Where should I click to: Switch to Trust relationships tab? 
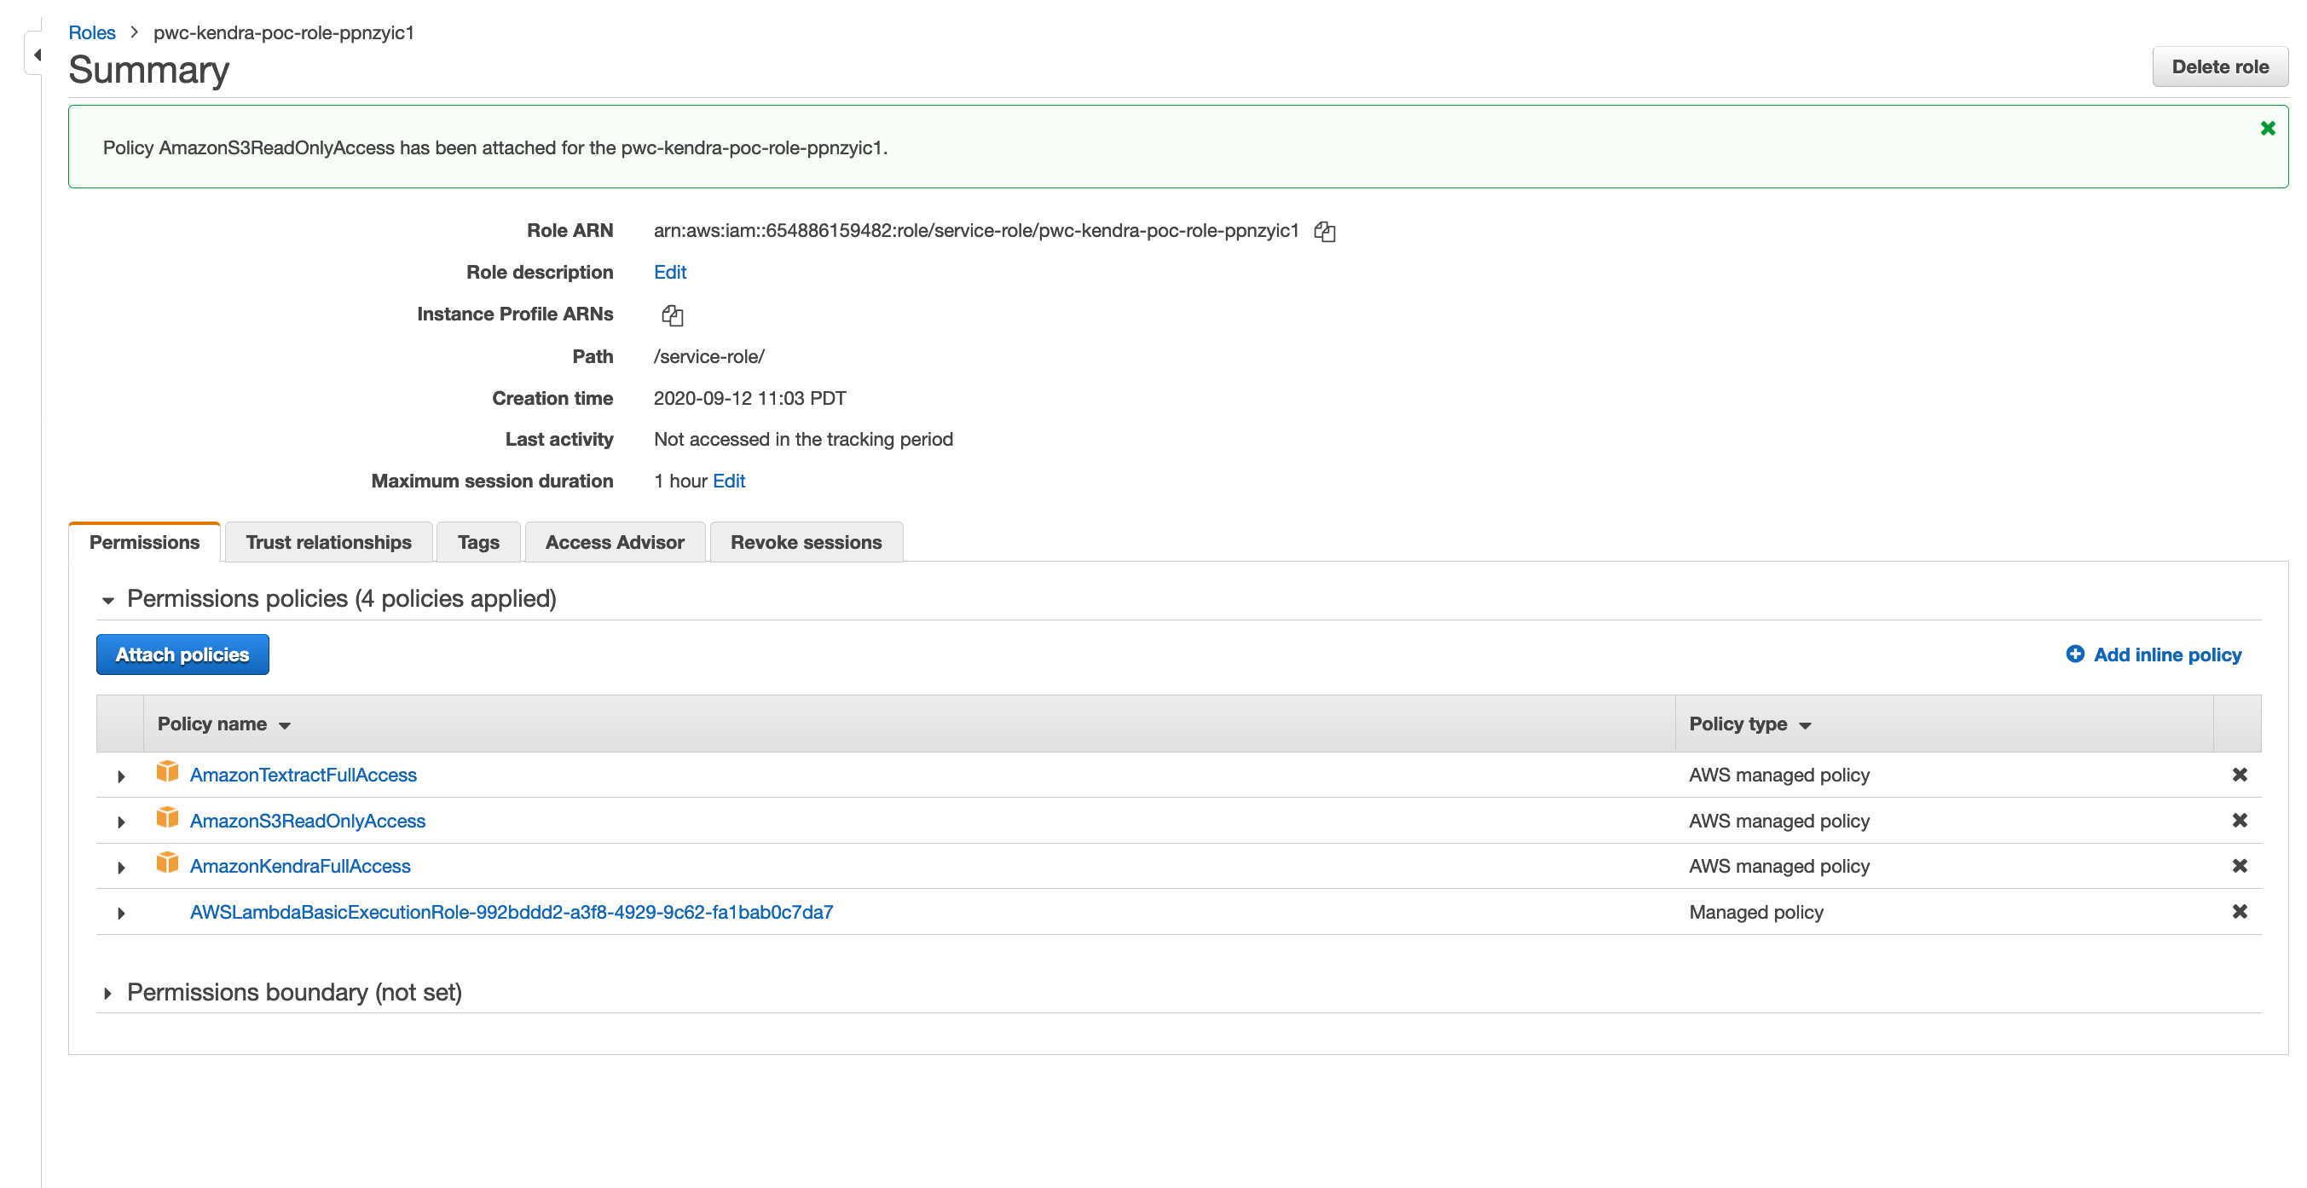point(329,543)
